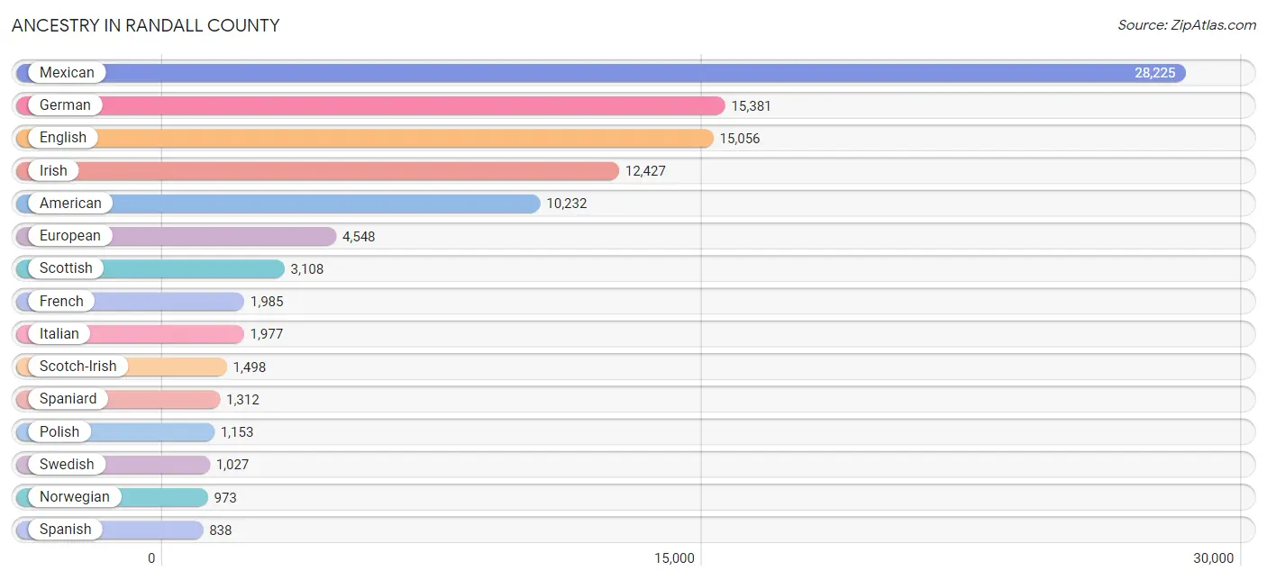The height and width of the screenshot is (580, 1267).
Task: Click the value 3,108 beside Scottish
Action: [x=307, y=269]
